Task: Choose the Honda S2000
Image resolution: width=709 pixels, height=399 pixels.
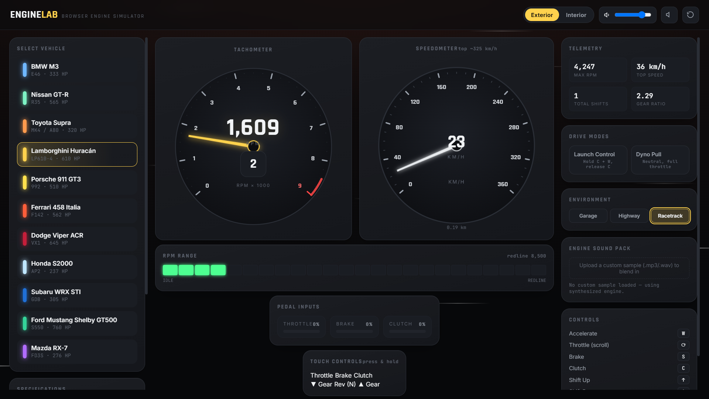Action: [x=77, y=267]
